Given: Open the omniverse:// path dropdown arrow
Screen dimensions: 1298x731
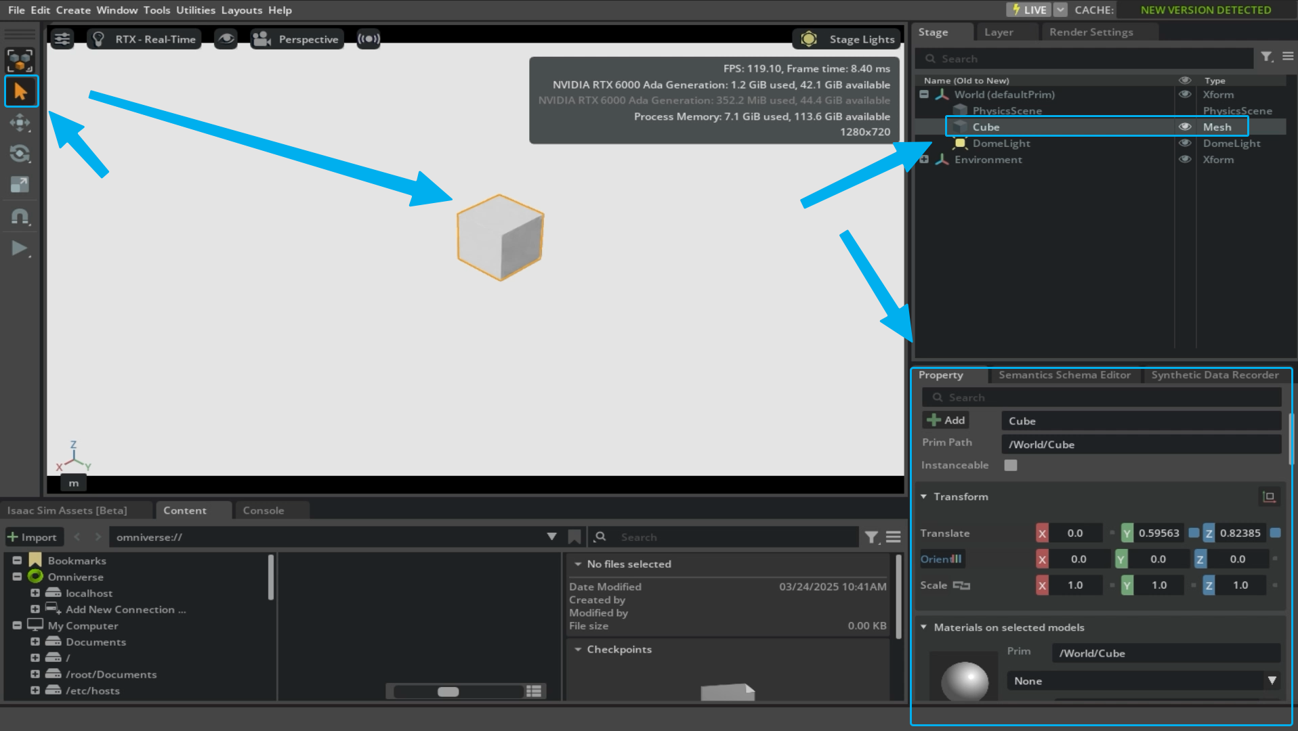Looking at the screenshot, I should (x=551, y=537).
